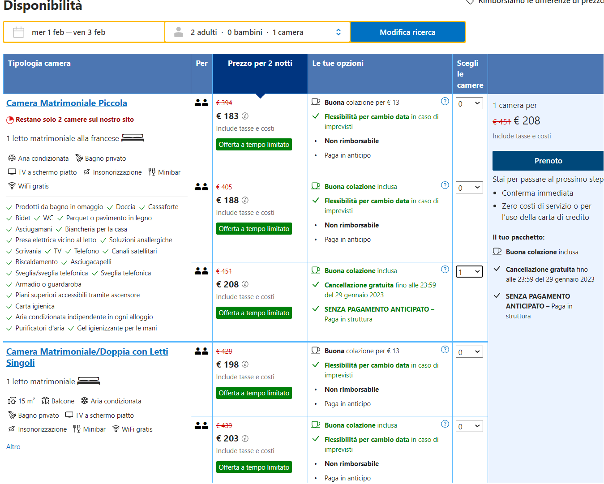
Task: Click info icon beside € 198 price
Action: 245,364
